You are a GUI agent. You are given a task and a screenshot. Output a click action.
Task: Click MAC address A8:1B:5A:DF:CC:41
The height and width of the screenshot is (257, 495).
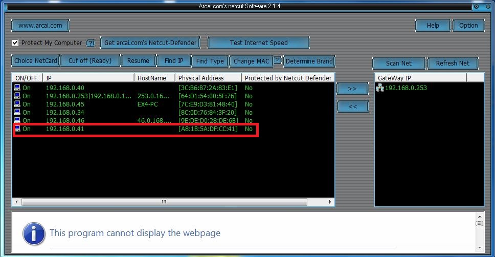click(x=208, y=129)
